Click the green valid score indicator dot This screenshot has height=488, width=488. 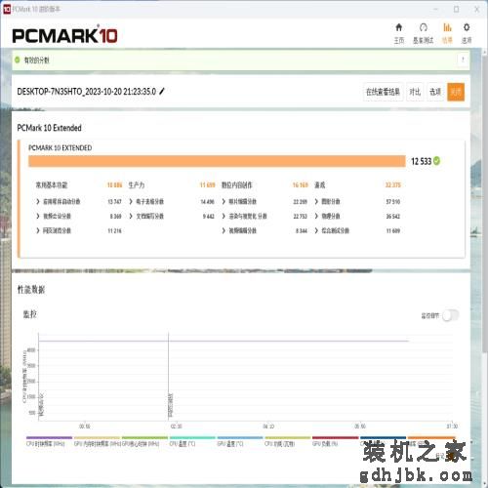pyautogui.click(x=18, y=60)
